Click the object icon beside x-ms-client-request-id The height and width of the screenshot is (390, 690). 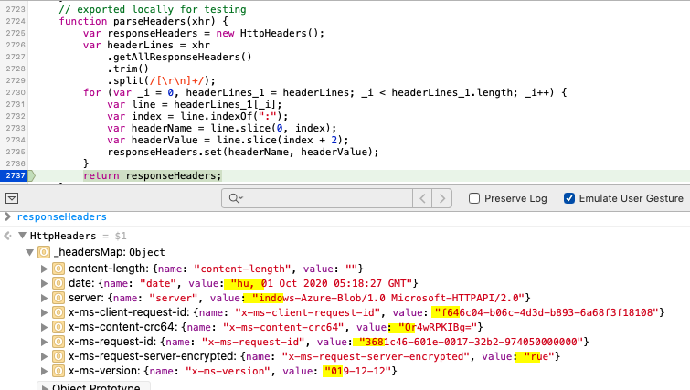pyautogui.click(x=58, y=312)
